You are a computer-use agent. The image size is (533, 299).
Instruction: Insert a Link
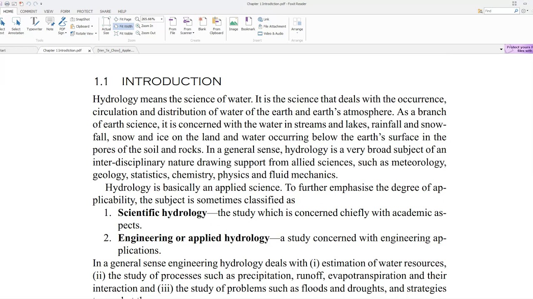tap(264, 19)
